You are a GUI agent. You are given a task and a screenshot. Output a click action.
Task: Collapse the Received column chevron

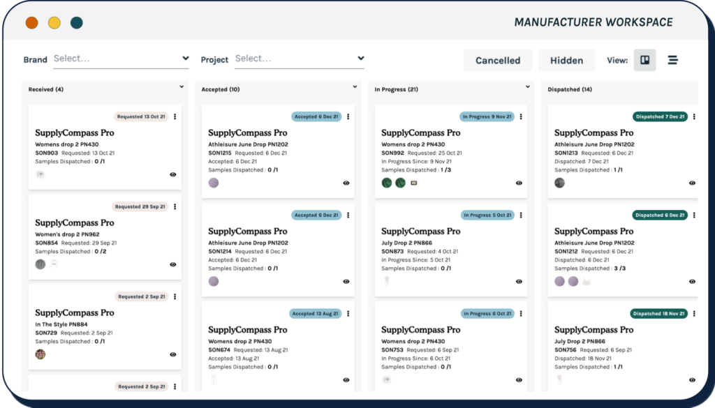coord(182,86)
